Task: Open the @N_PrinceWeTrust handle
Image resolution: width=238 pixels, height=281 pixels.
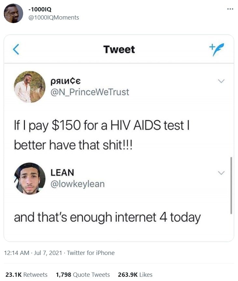Action: click(90, 92)
